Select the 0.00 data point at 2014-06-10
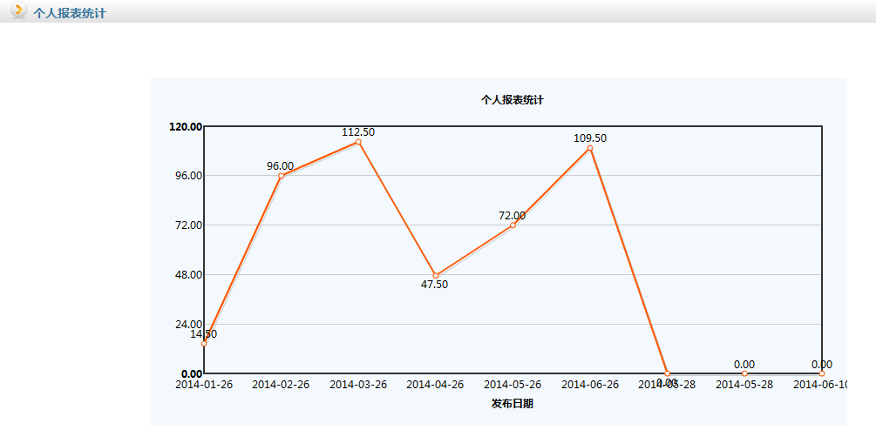Viewport: 876px width, 430px height. 821,373
